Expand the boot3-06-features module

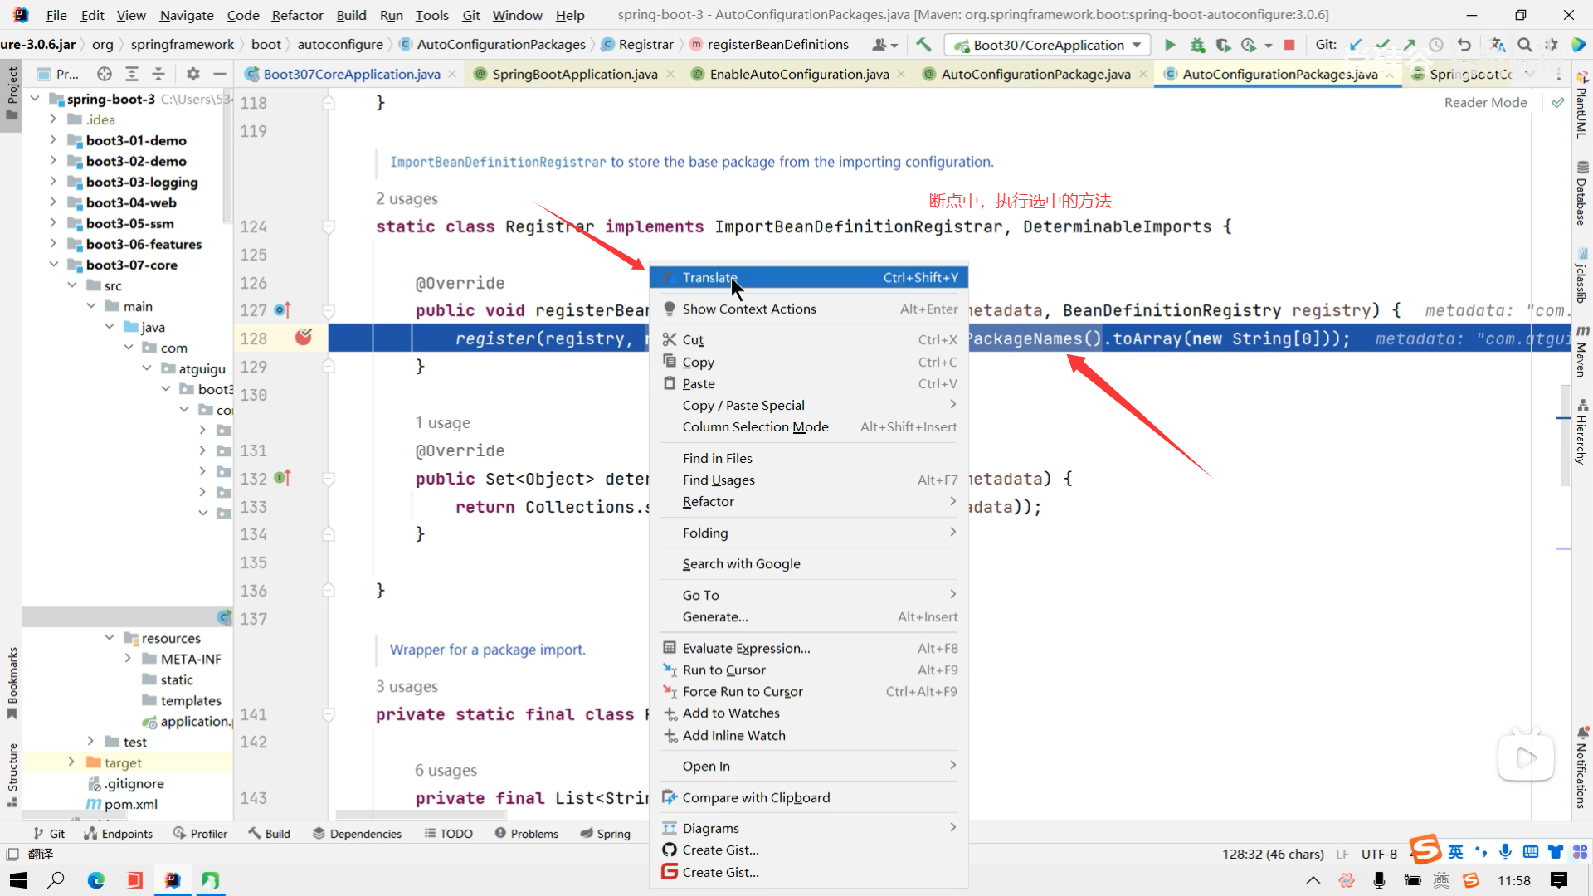click(53, 244)
